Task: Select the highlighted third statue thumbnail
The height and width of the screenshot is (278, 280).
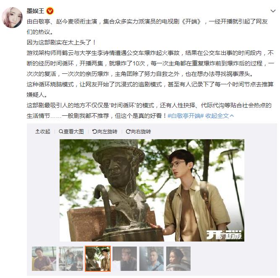Action: 98,259
